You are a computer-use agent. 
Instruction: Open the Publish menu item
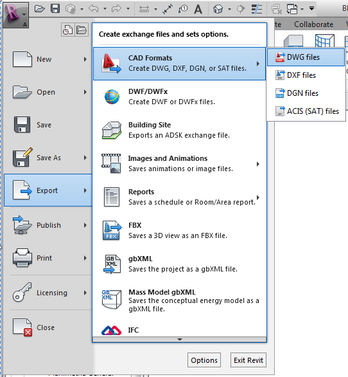(x=48, y=225)
